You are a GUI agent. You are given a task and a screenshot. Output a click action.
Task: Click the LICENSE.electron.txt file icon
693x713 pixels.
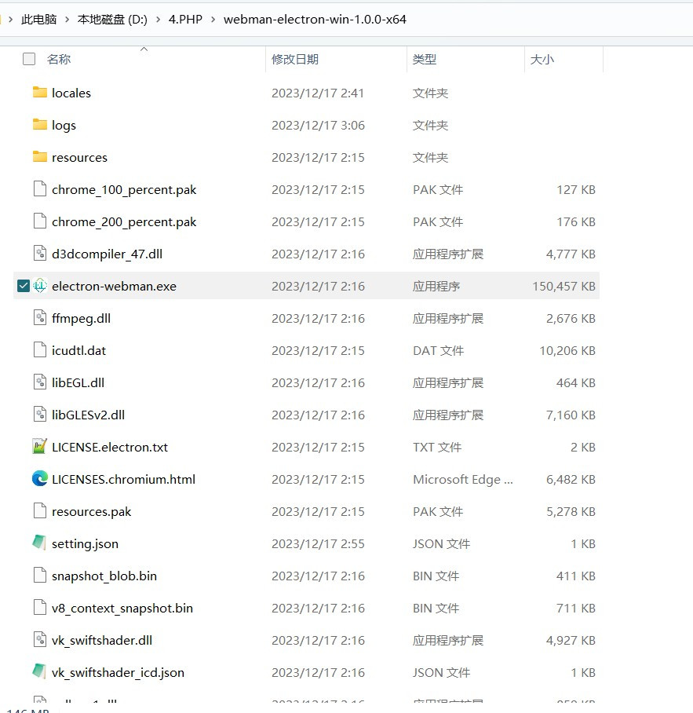point(40,447)
